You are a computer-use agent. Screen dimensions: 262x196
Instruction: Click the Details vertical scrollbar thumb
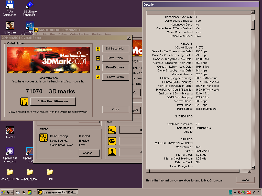253,25
